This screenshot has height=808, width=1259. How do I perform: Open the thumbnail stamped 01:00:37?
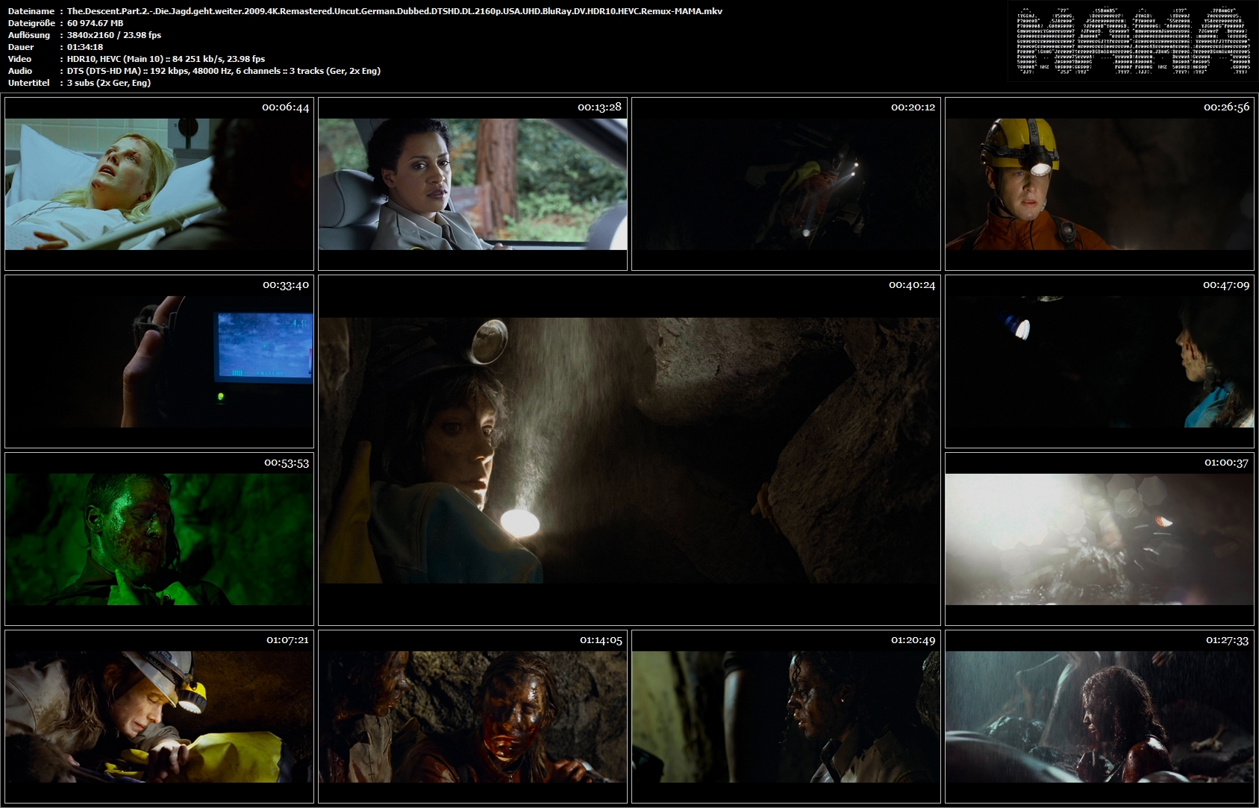pos(1099,539)
